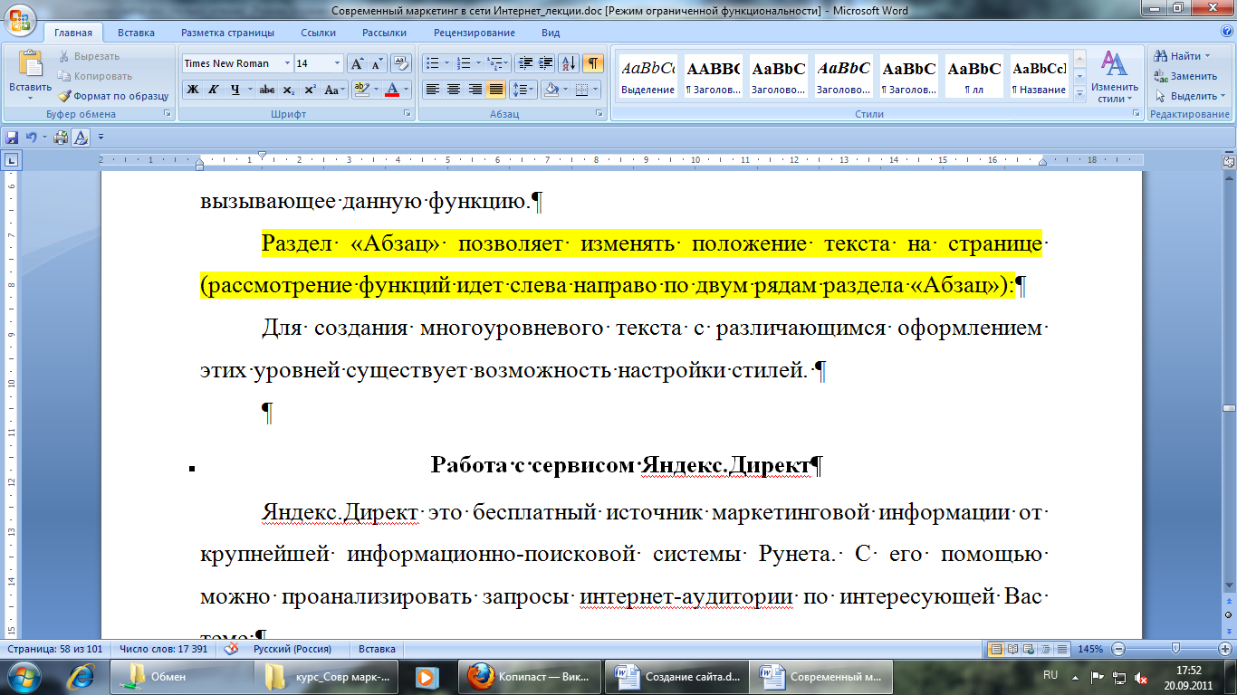Switch to the Рассылки tab
This screenshot has height=695, width=1237.
pyautogui.click(x=384, y=33)
